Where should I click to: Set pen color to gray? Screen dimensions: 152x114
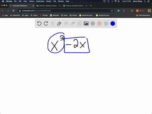click(x=93, y=23)
